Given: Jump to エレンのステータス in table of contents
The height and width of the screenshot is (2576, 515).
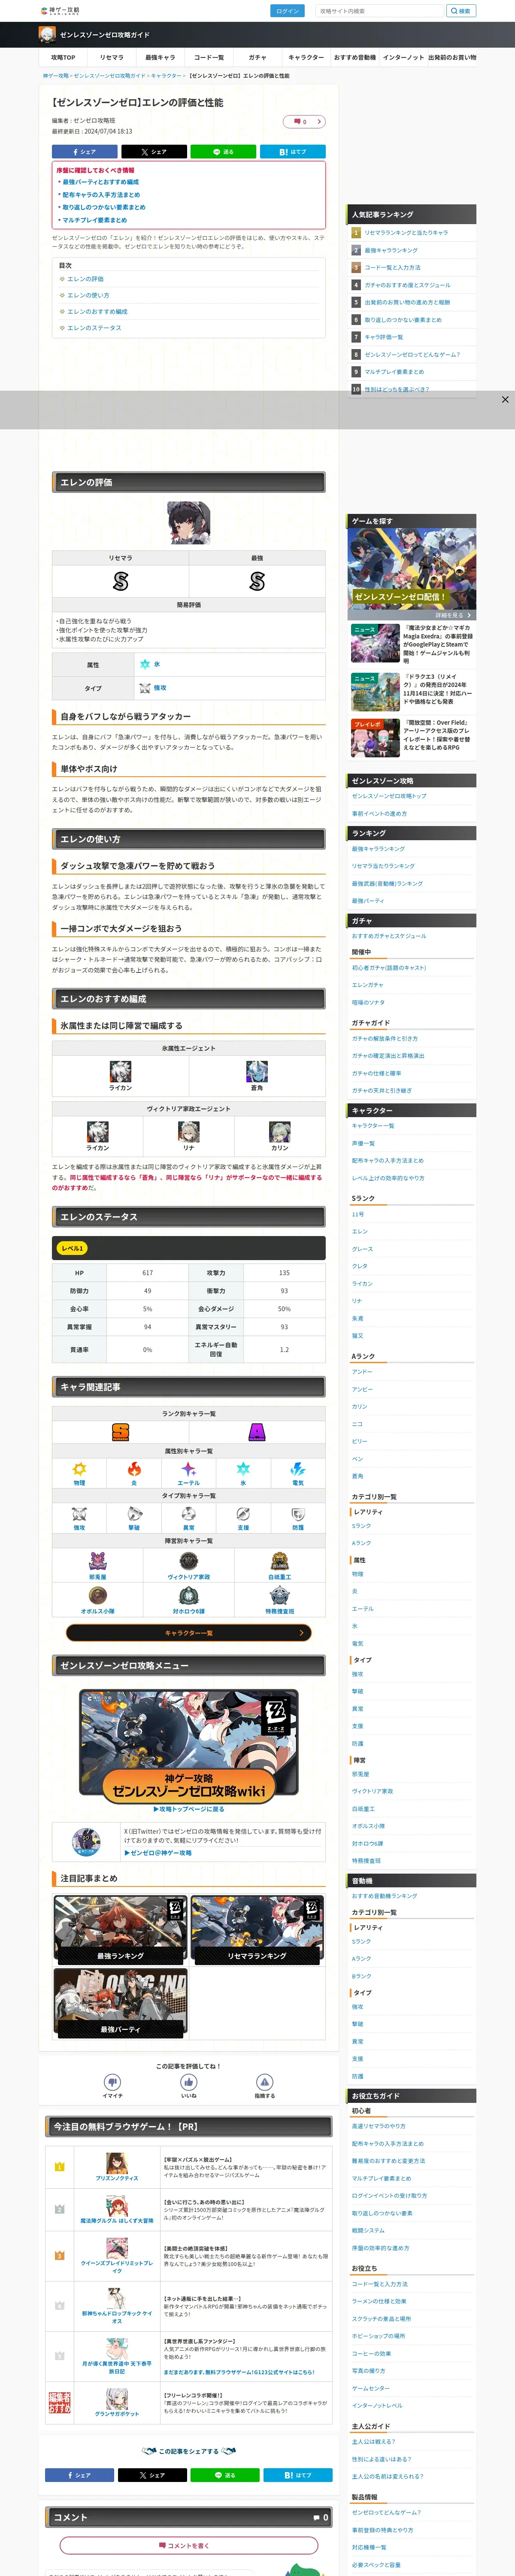Looking at the screenshot, I should [94, 328].
